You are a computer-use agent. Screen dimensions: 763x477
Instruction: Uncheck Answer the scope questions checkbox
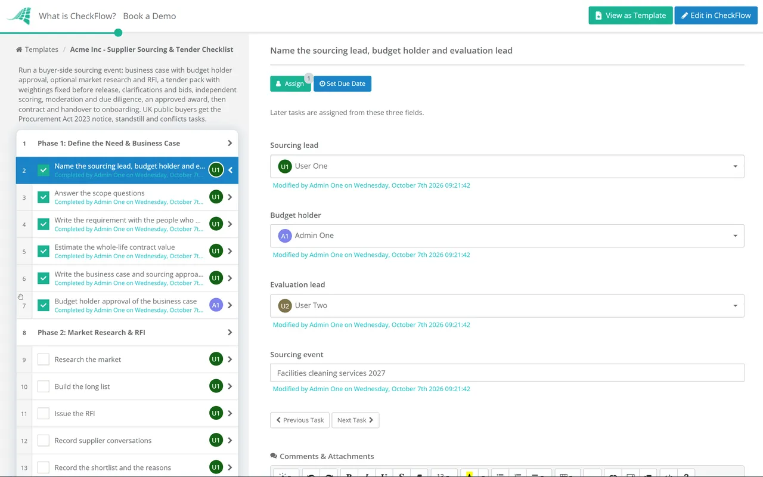pyautogui.click(x=44, y=197)
